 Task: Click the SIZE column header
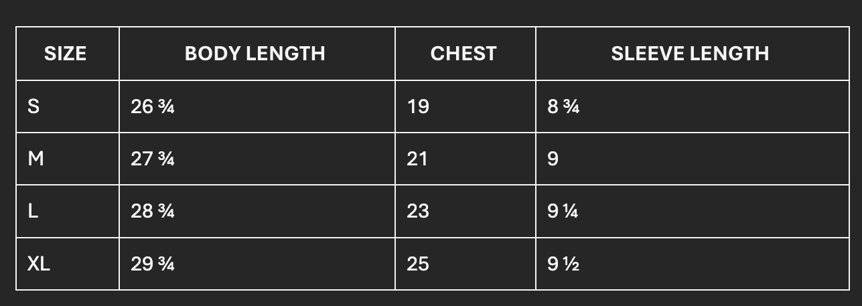66,54
